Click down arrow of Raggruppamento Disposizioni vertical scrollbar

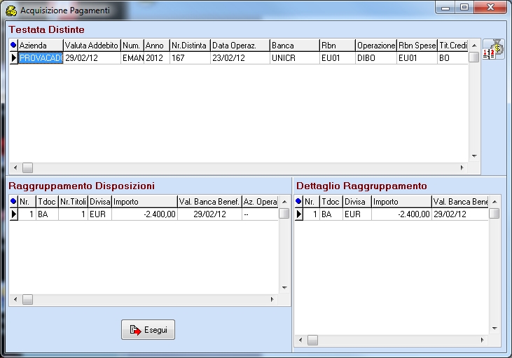pos(284,287)
